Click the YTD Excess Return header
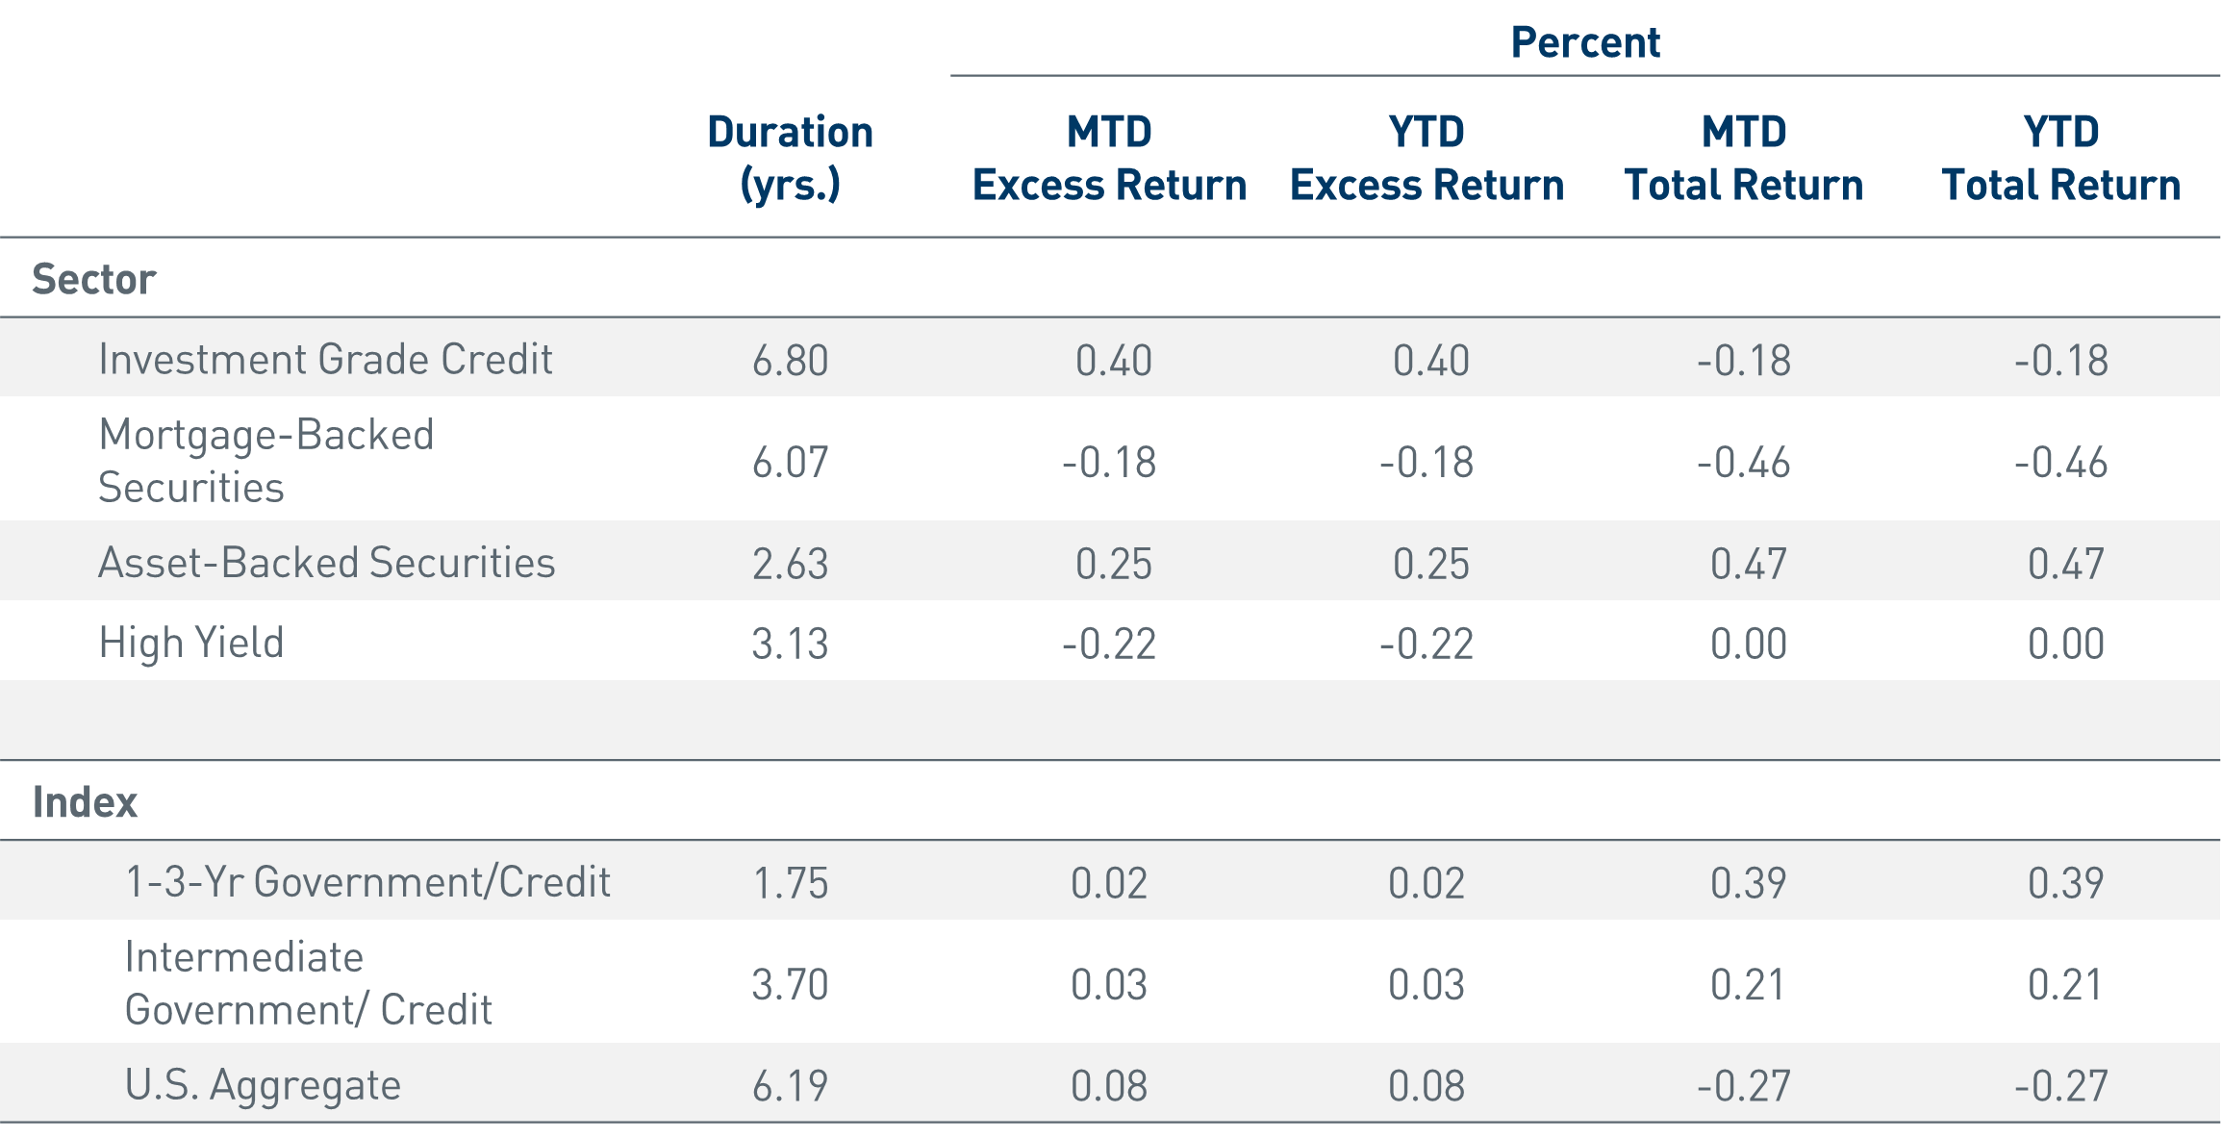The width and height of the screenshot is (2222, 1138). pos(1427,158)
